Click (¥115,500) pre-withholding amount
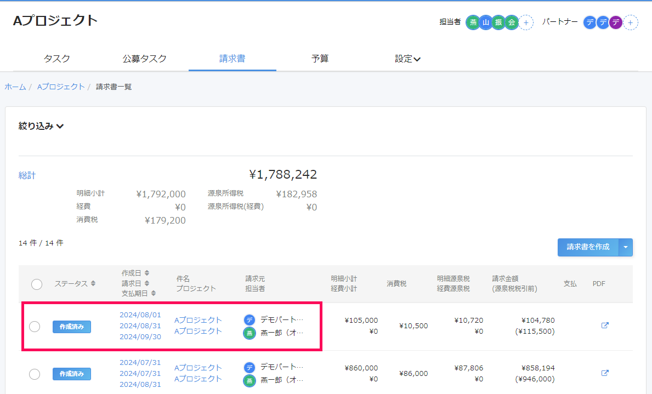This screenshot has height=394, width=652. [x=535, y=332]
